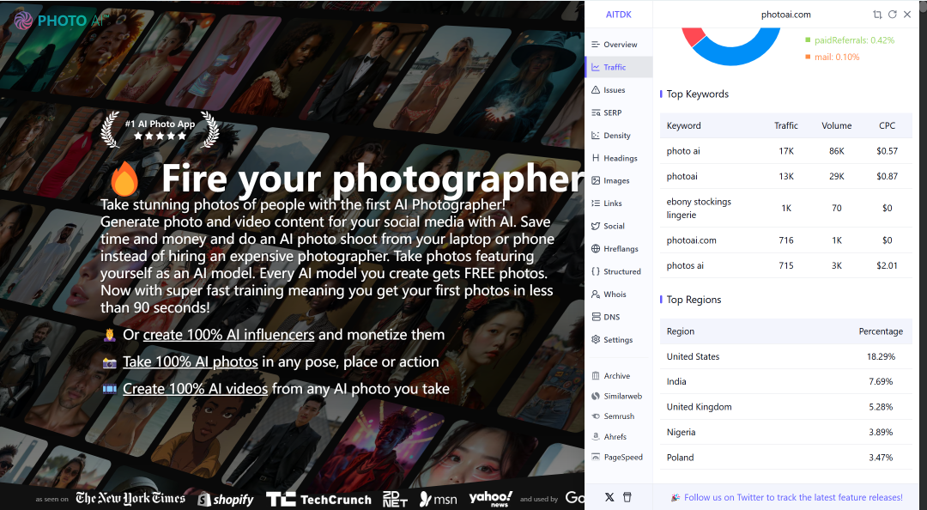Click the refresh icon in panel header

tap(893, 15)
